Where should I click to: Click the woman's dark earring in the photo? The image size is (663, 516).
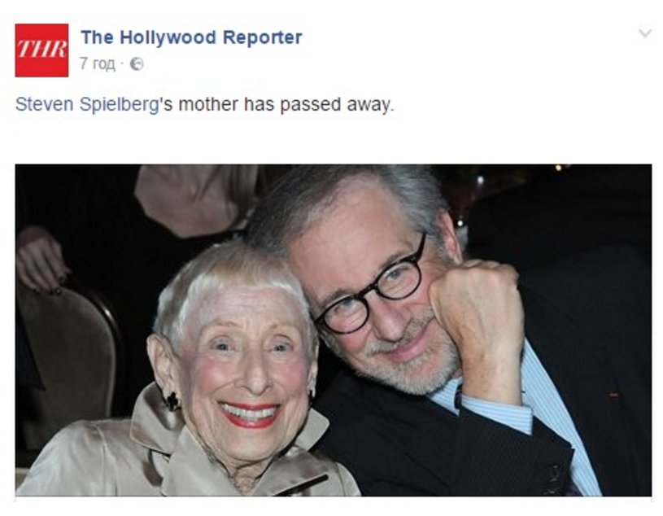pos(173,401)
